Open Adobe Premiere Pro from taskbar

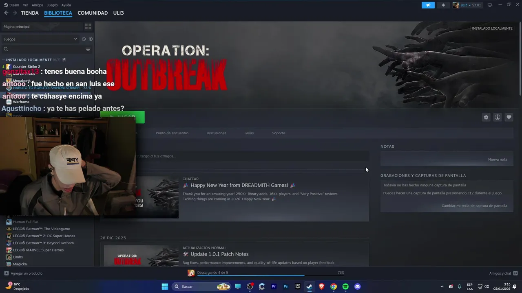(x=274, y=286)
